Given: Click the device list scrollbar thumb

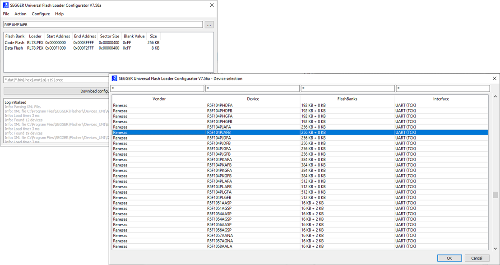Looking at the screenshot, I should [x=495, y=195].
